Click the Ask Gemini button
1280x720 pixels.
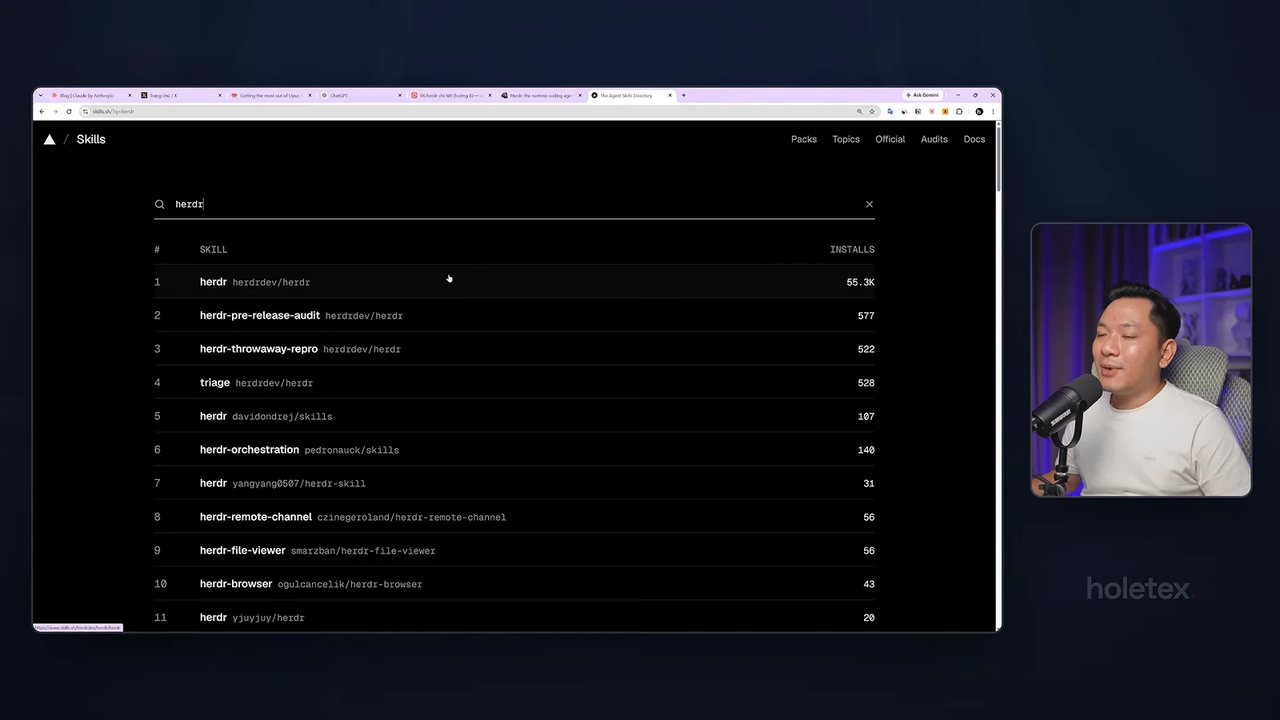(922, 95)
